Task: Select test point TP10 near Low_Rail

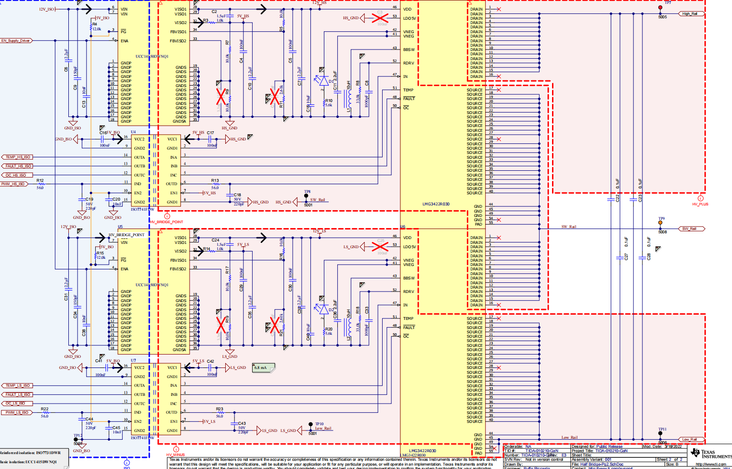Action: click(x=311, y=425)
